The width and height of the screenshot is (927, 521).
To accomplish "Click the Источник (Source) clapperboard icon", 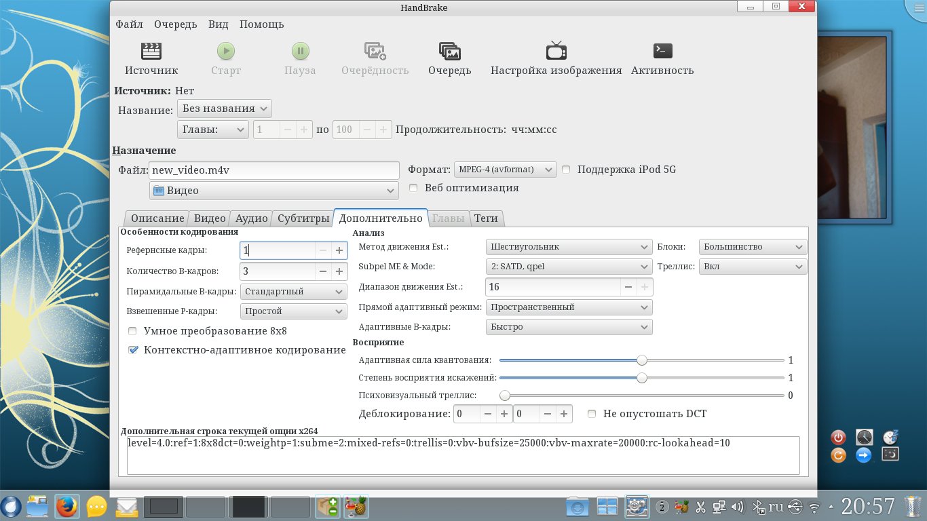I will tap(151, 52).
